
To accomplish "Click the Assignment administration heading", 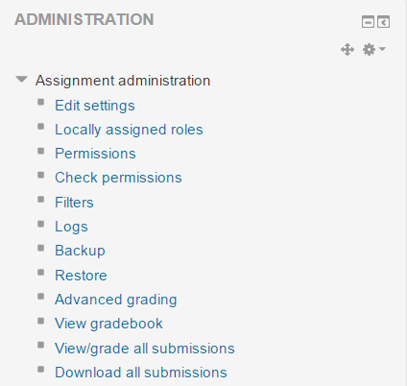I will click(123, 81).
